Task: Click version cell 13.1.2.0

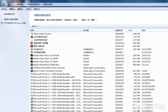Action: pos(145,65)
